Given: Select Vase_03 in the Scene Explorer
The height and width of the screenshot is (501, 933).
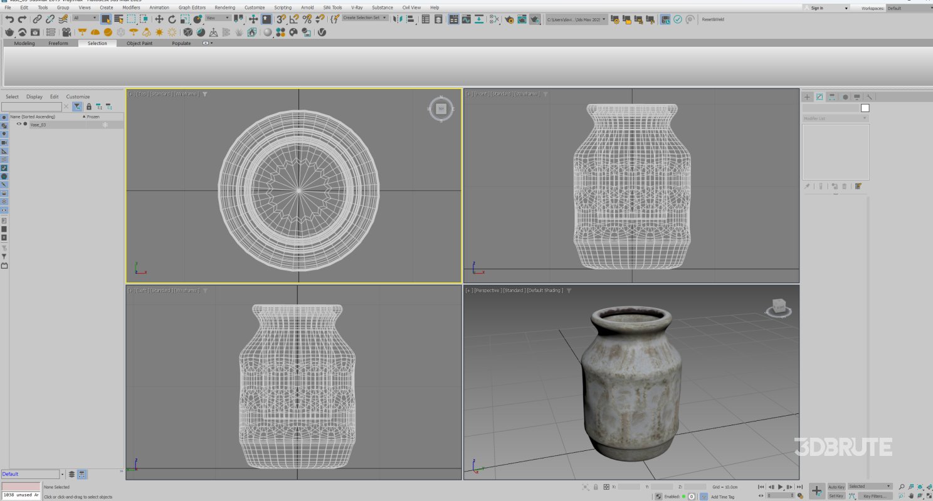Looking at the screenshot, I should point(39,124).
